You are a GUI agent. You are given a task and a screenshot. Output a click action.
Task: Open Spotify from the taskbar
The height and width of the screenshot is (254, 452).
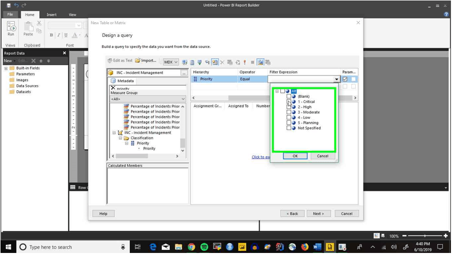(x=204, y=247)
